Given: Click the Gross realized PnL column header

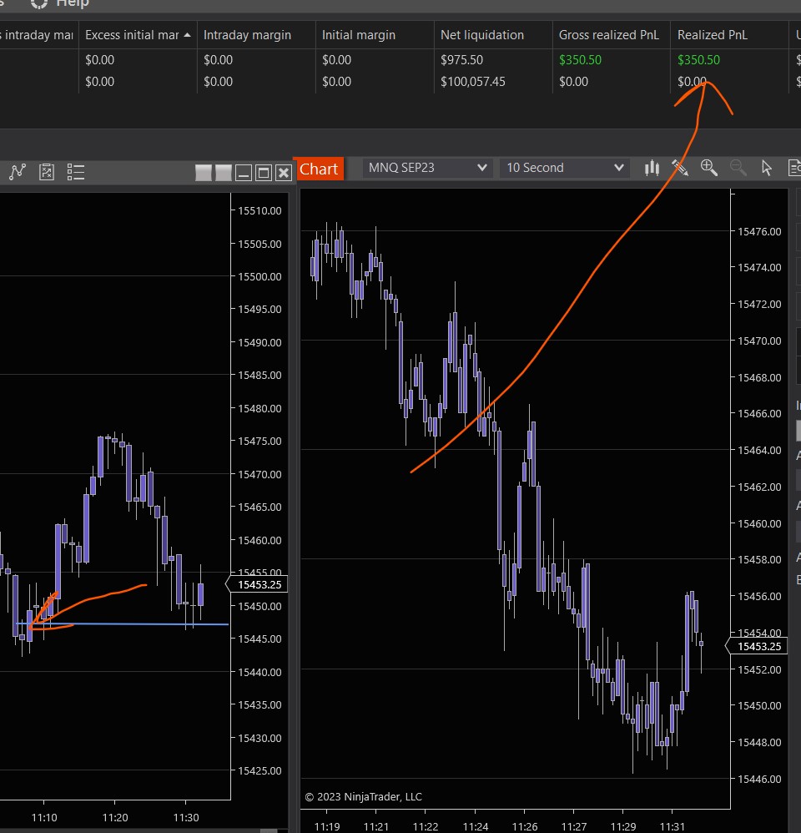Looking at the screenshot, I should [609, 35].
